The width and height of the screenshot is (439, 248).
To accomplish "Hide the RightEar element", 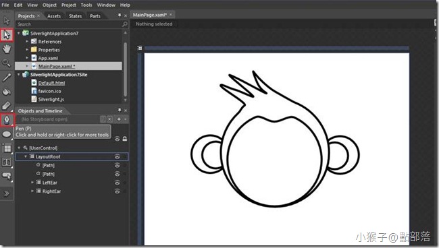I will click(118, 191).
